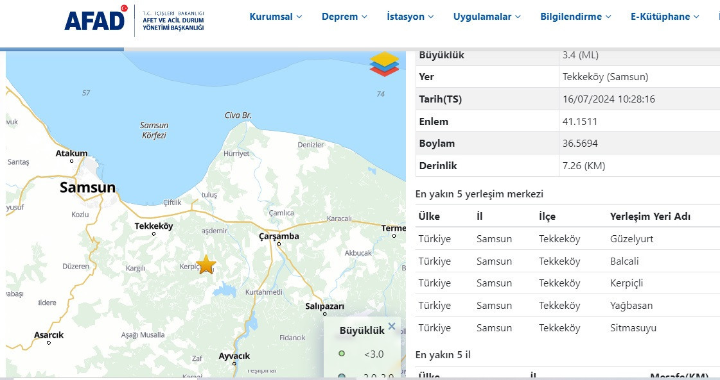This screenshot has width=720, height=380.
Task: Click the AFAD logo
Action: click(x=96, y=19)
